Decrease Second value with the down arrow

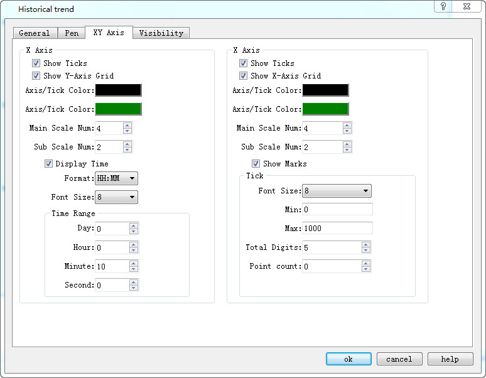click(x=134, y=288)
